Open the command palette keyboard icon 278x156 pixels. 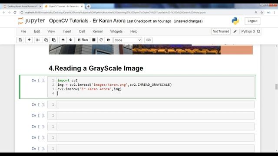coord(149,40)
